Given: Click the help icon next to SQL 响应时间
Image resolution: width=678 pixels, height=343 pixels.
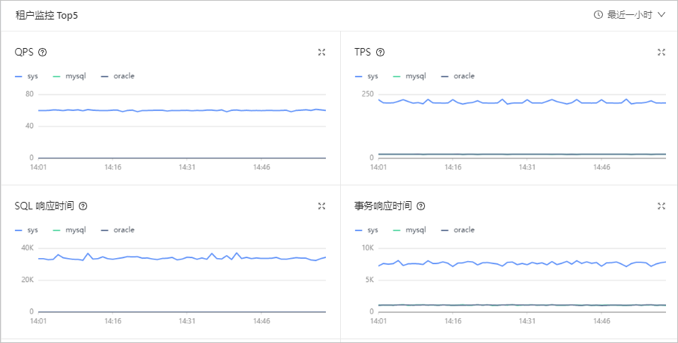Looking at the screenshot, I should point(83,206).
